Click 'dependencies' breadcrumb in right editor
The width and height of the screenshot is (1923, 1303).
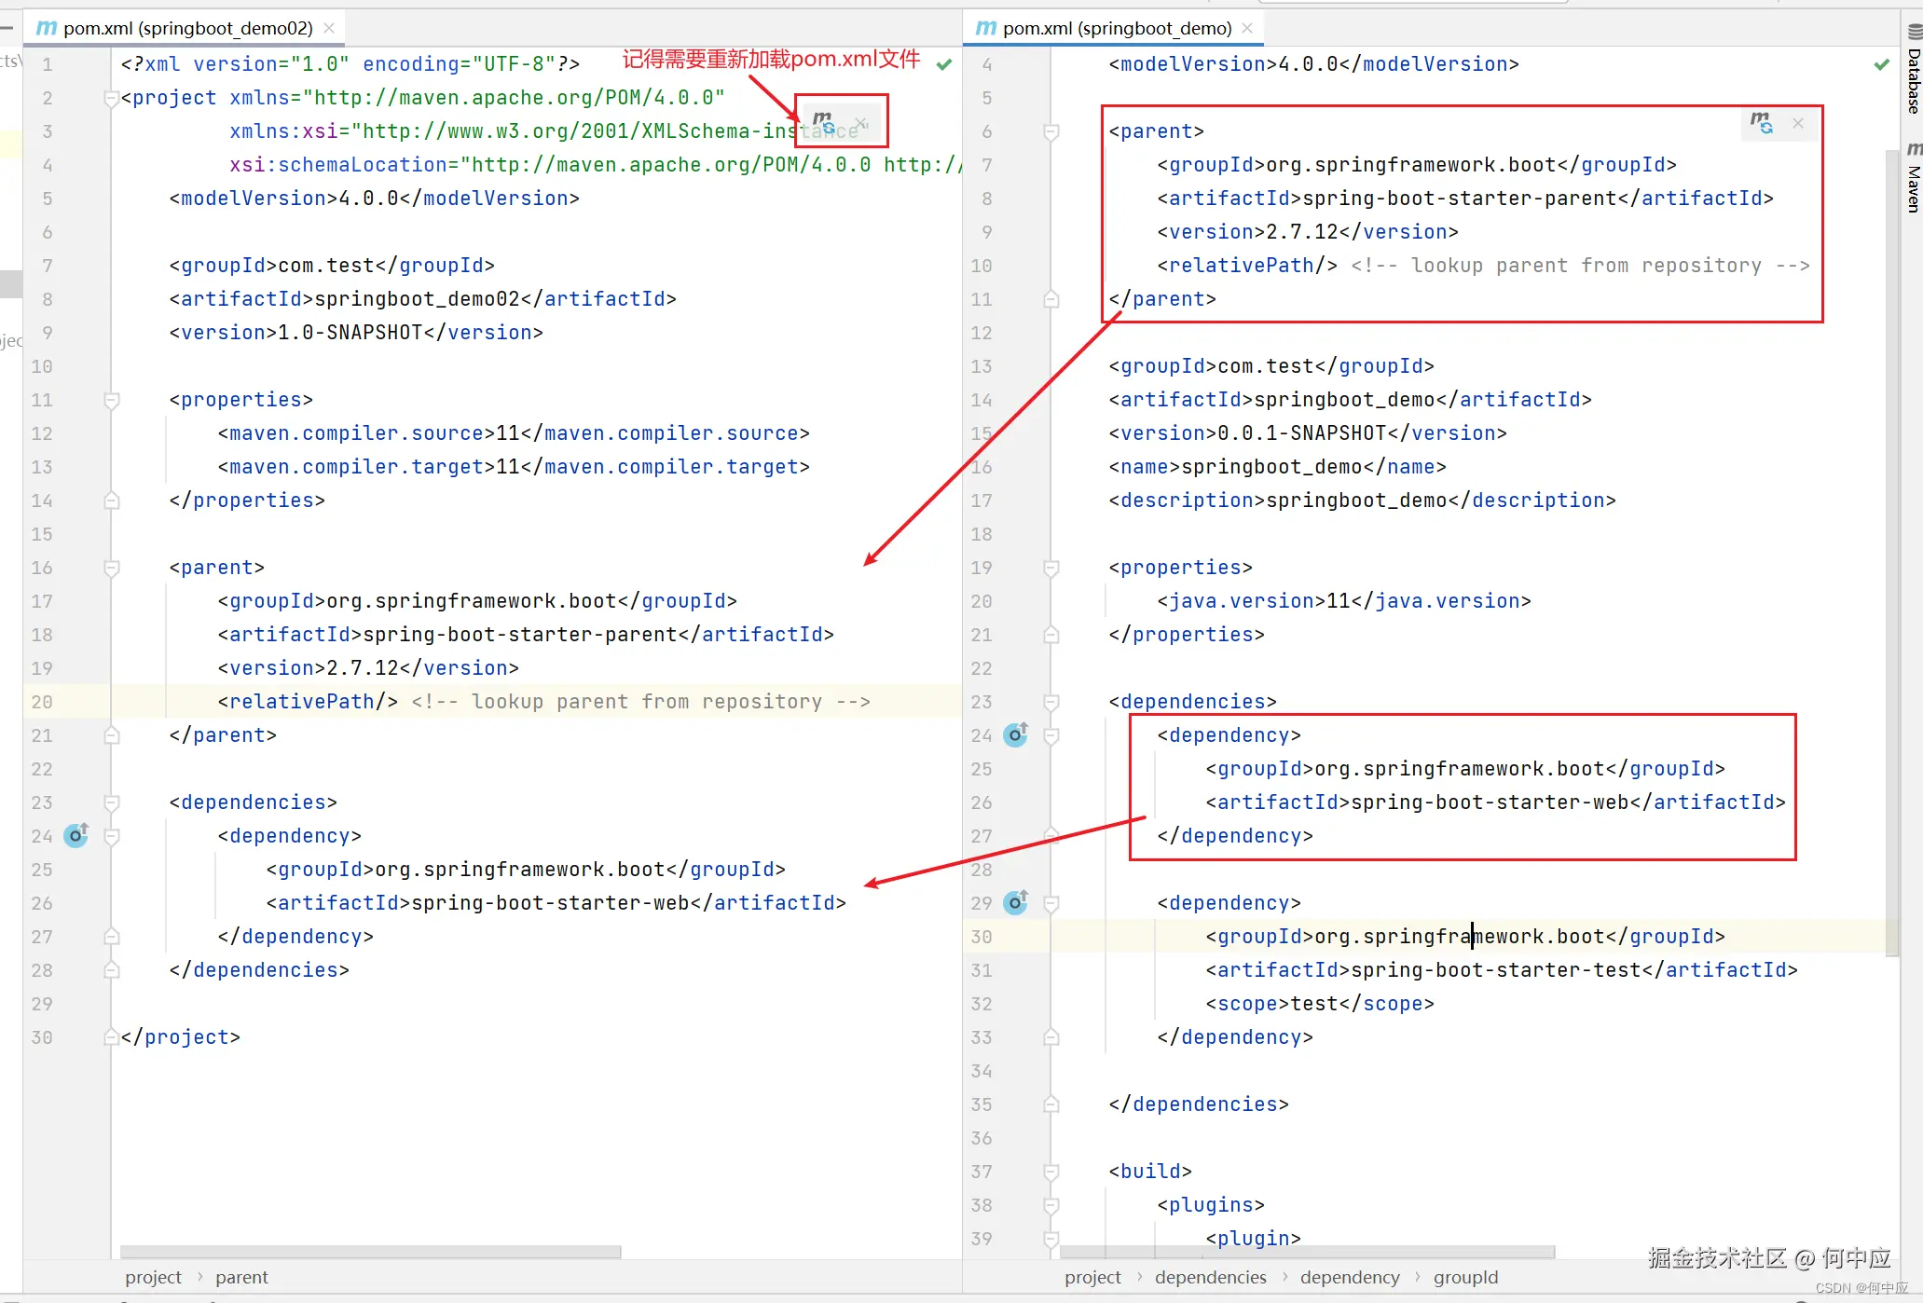[x=1210, y=1277]
